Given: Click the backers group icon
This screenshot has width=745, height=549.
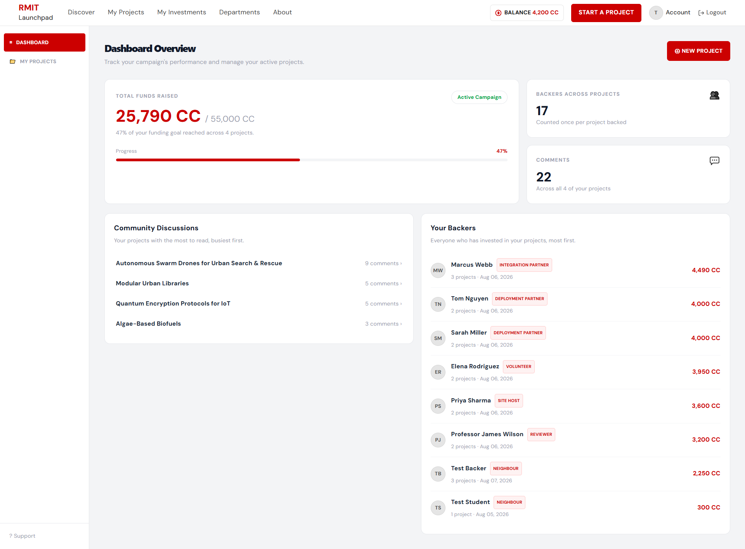Looking at the screenshot, I should [x=714, y=95].
